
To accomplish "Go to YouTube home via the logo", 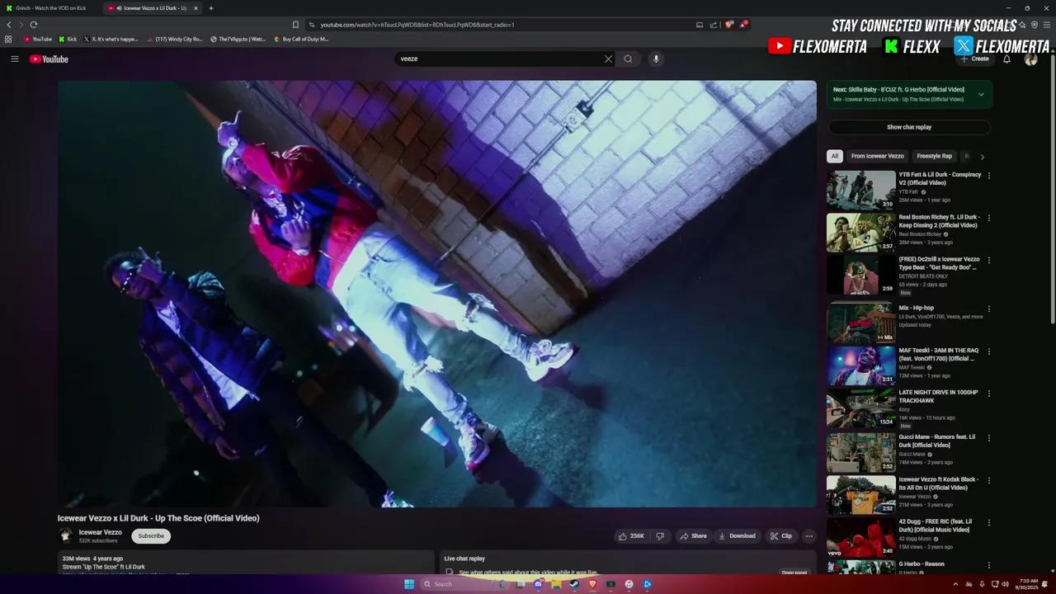I will (49, 59).
